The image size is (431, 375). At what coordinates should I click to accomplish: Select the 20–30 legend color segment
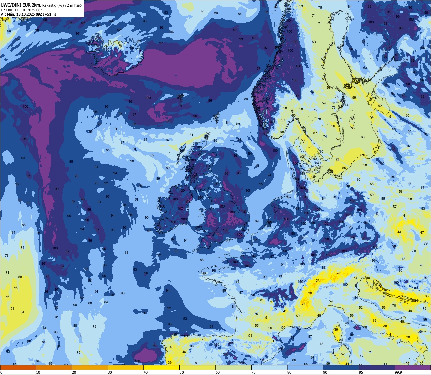(90, 367)
